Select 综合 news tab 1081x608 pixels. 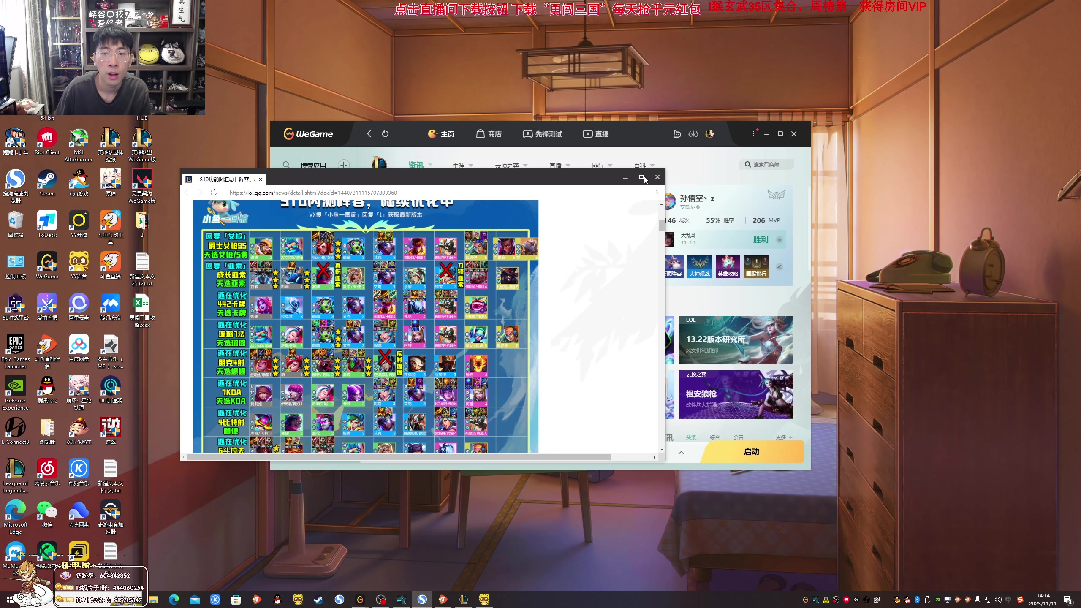[714, 437]
